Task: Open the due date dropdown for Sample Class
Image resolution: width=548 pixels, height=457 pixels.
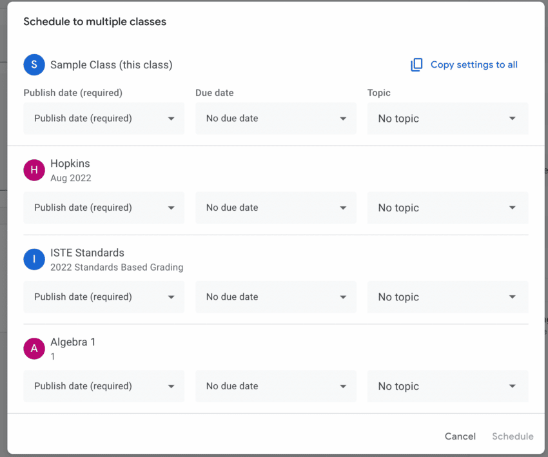Action: (276, 119)
